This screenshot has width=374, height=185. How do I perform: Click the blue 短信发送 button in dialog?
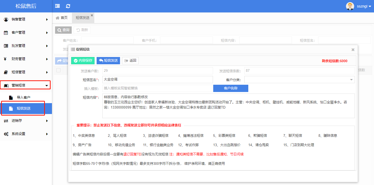[108, 61]
